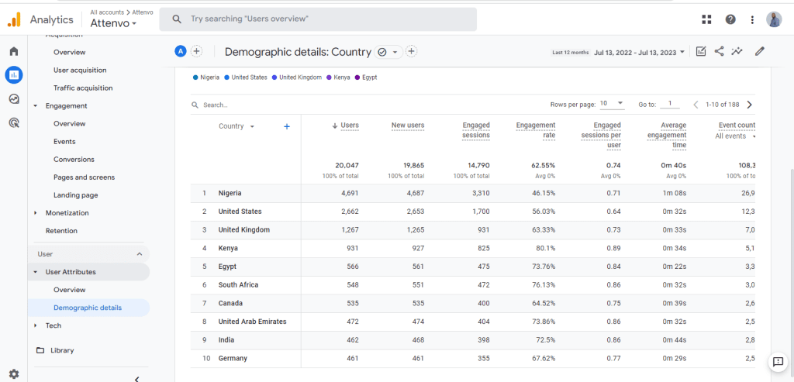Collapse the User Attributes section

coord(36,272)
